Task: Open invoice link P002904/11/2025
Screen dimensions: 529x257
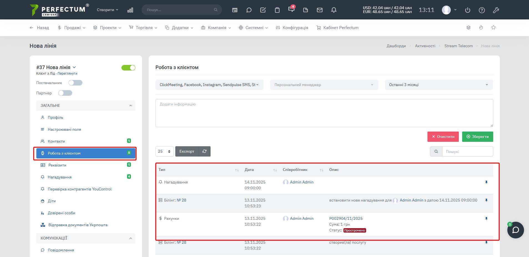Action: (346, 218)
